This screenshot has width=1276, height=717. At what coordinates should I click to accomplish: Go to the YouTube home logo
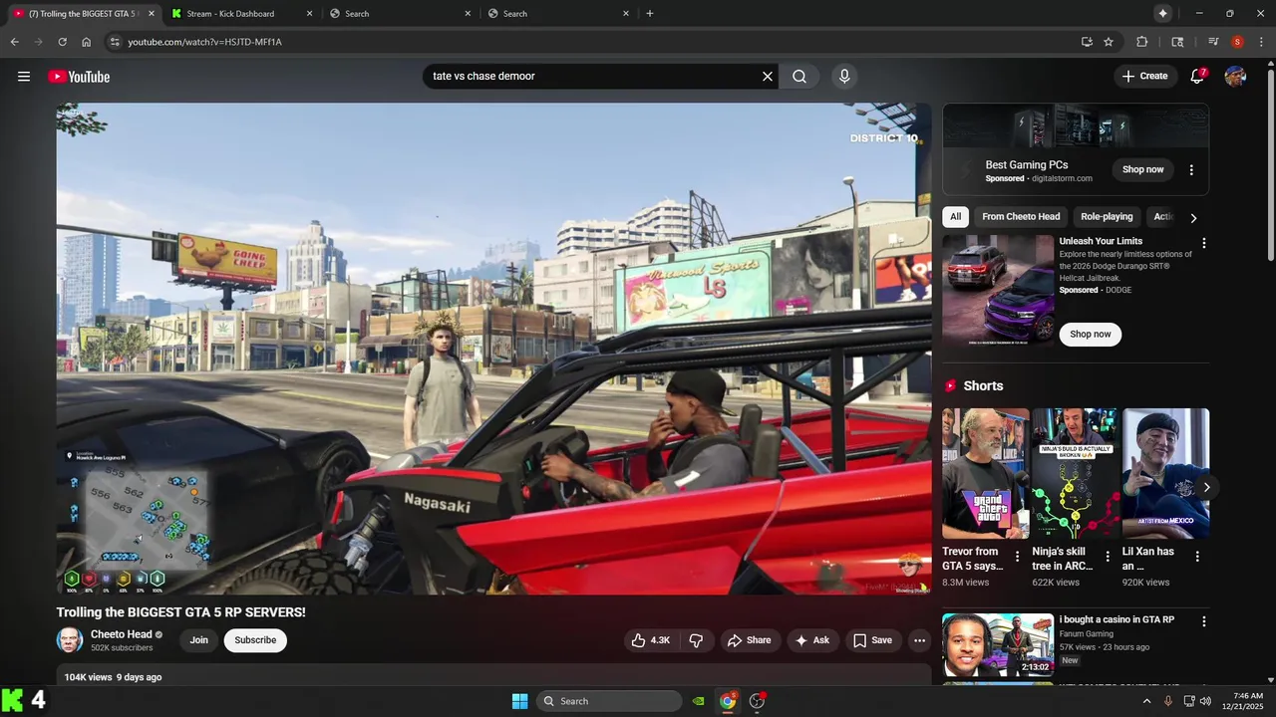[79, 77]
